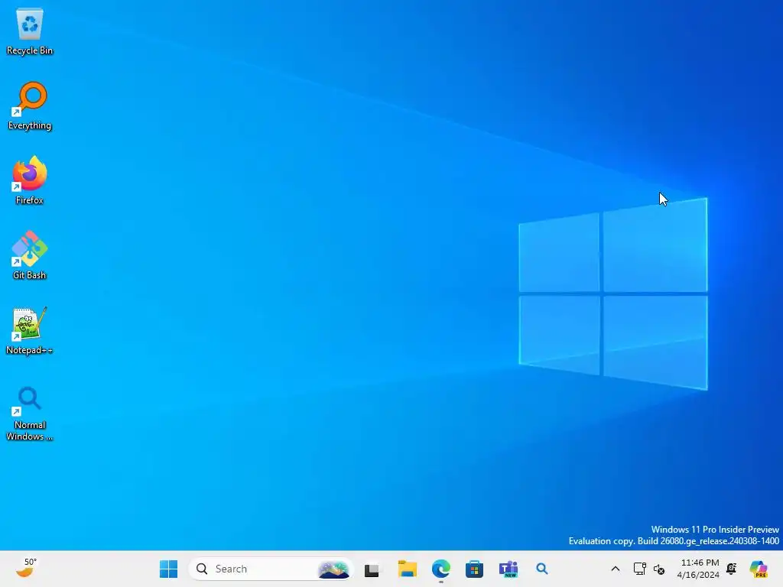
Task: Open the notification bell icon
Action: click(x=732, y=569)
